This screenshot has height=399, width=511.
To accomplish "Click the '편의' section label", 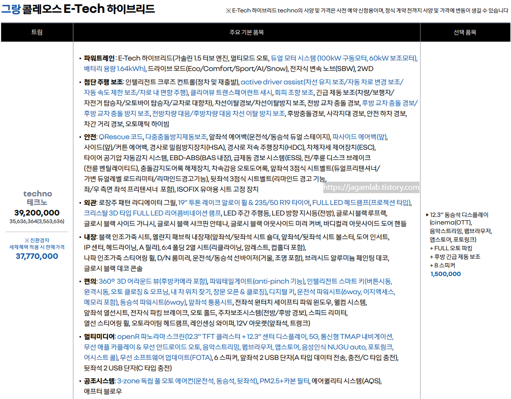I will pyautogui.click(x=90, y=281).
